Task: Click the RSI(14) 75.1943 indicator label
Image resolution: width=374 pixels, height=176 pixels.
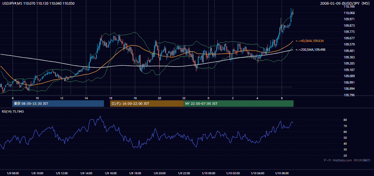Action: click(x=12, y=111)
